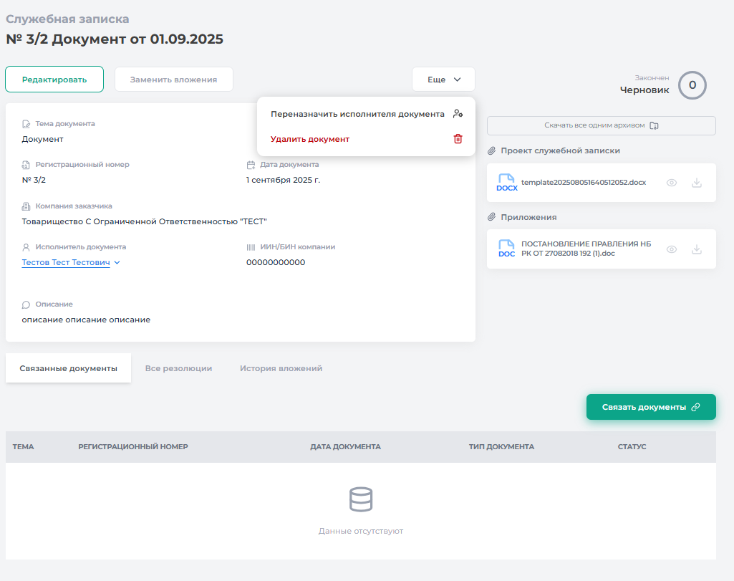Click the paperclip icon beside Приложения

click(491, 217)
